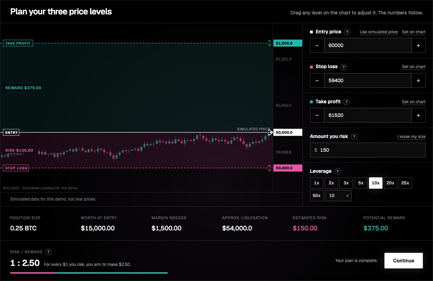This screenshot has height=281, width=433.
Task: Focus the Amount you risk input
Action: click(x=368, y=150)
